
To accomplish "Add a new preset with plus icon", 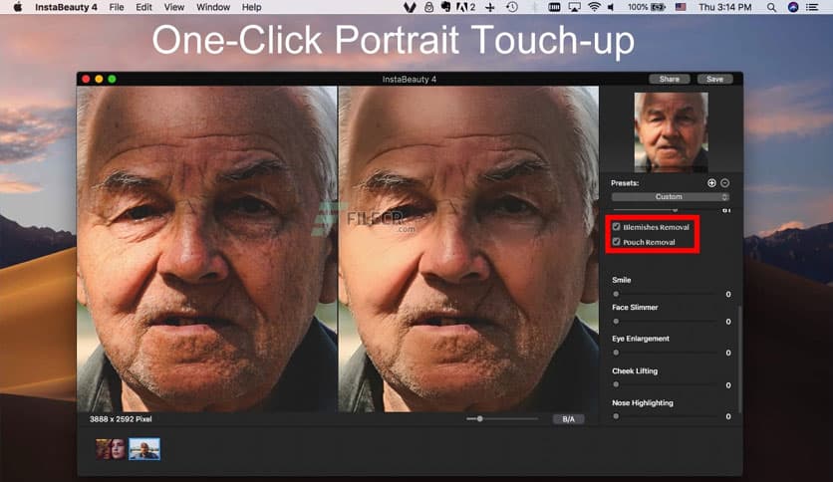I will 711,183.
